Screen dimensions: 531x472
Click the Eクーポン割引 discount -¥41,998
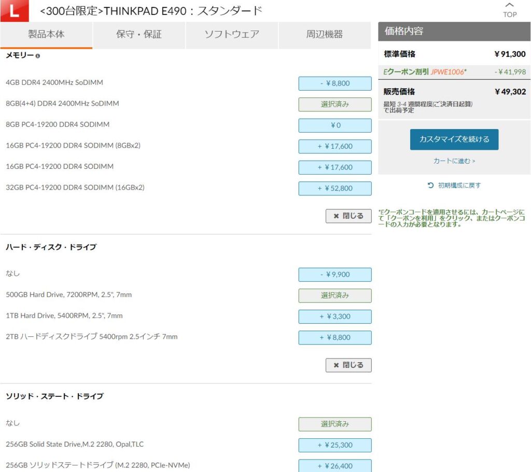(510, 72)
